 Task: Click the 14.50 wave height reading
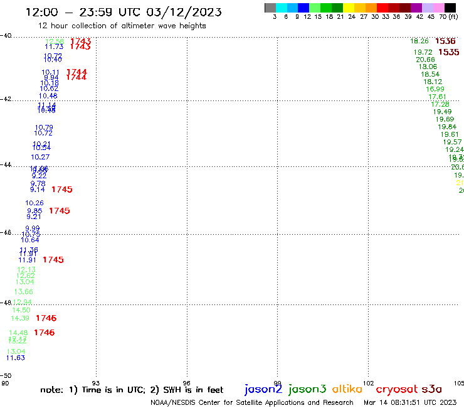[x=21, y=310]
